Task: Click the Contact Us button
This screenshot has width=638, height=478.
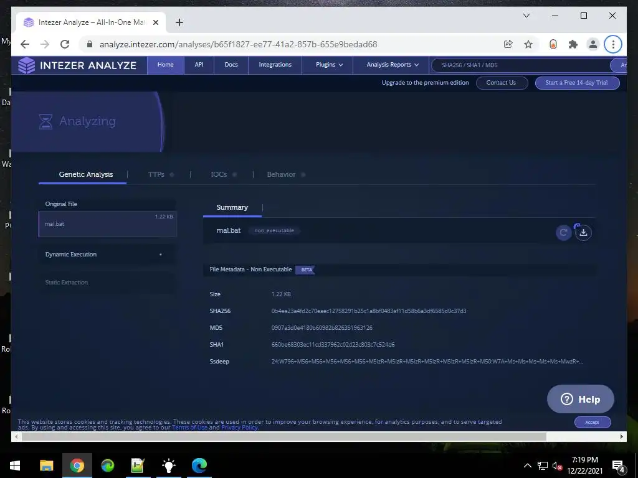Action: click(502, 83)
